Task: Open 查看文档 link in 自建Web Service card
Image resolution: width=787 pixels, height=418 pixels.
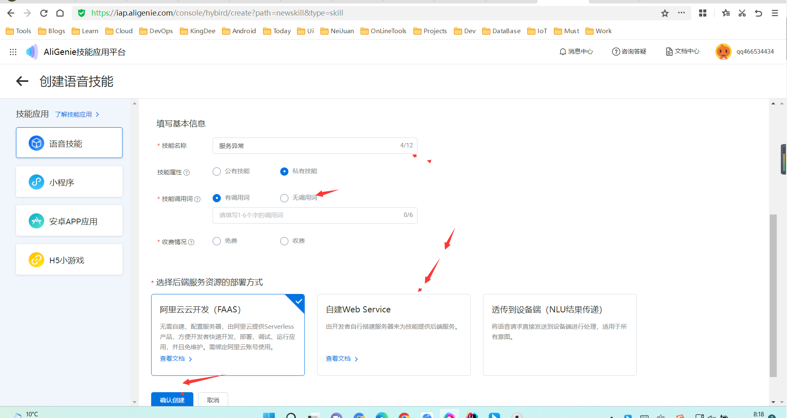Action: point(342,359)
